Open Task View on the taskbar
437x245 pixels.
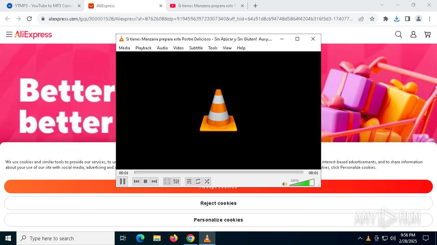(123, 238)
